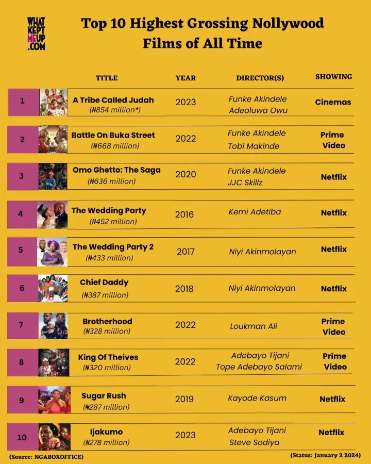
Task: Click the Brotherhood poster thumbnail
Action: pyautogui.click(x=54, y=325)
